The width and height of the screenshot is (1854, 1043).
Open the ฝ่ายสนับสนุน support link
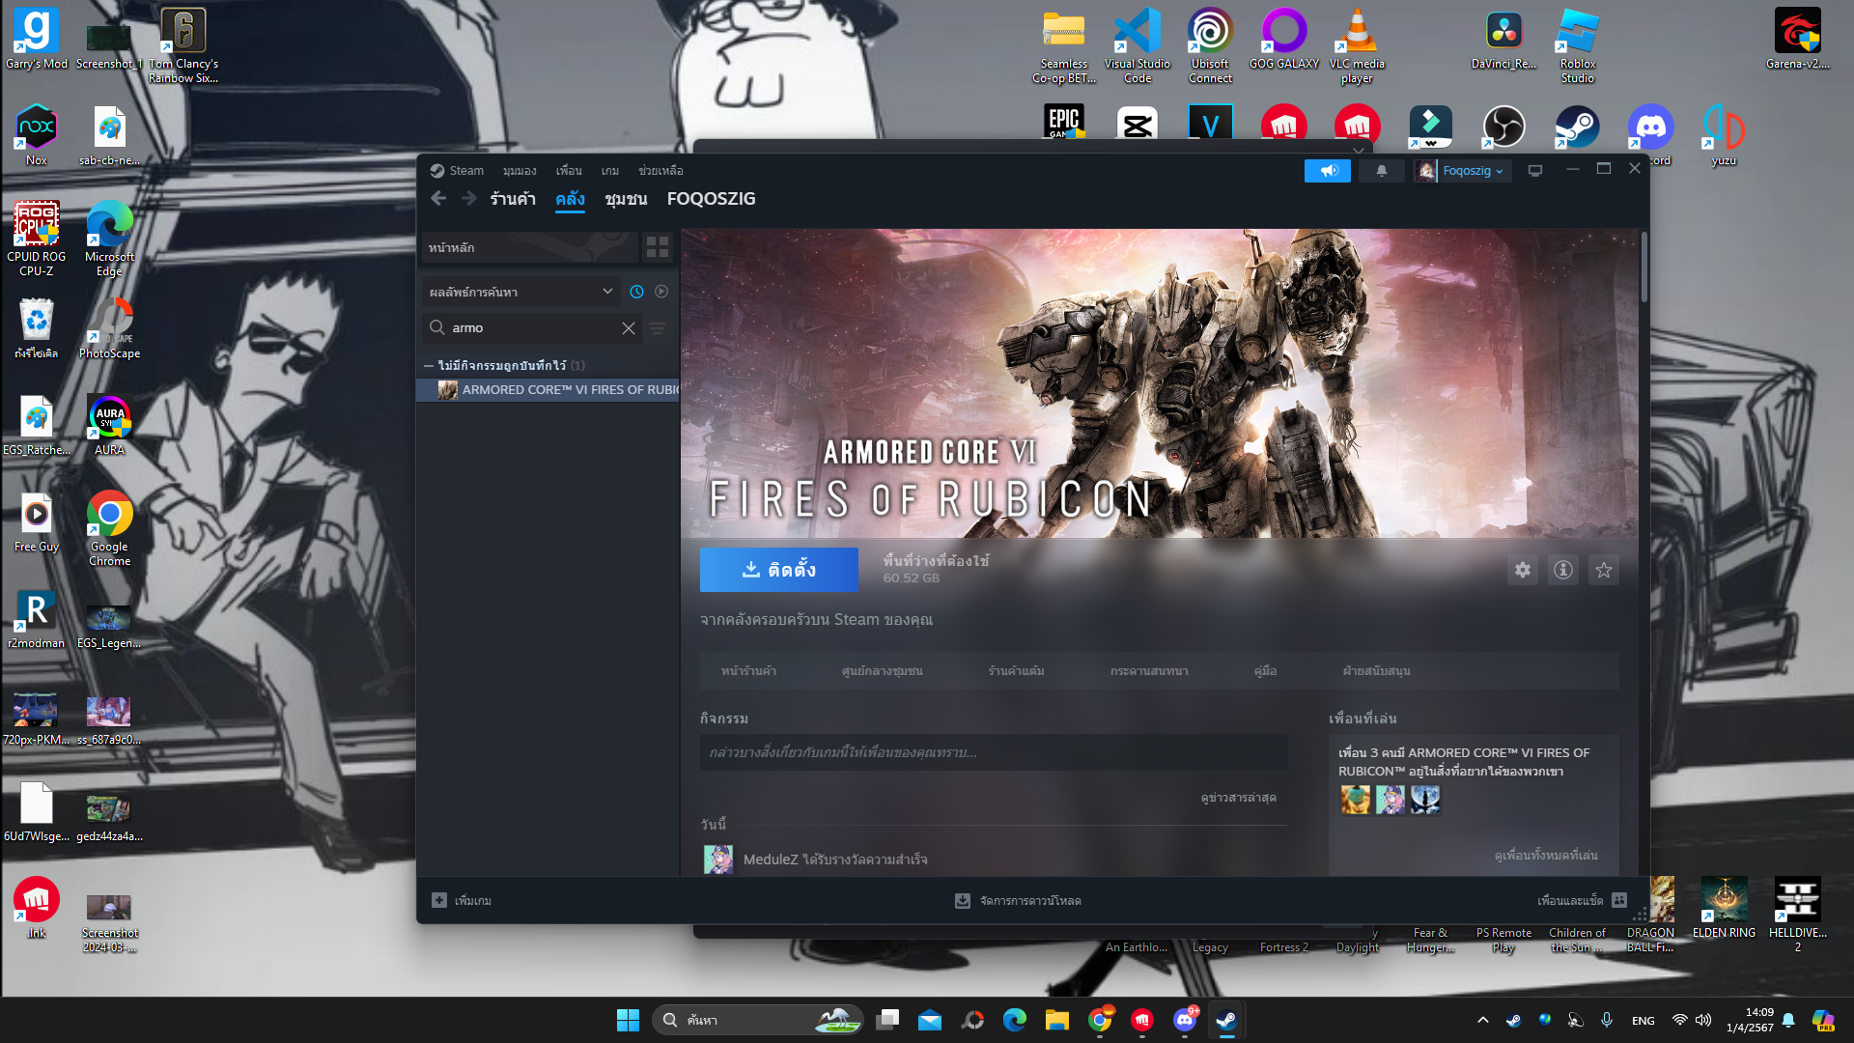[x=1376, y=670]
